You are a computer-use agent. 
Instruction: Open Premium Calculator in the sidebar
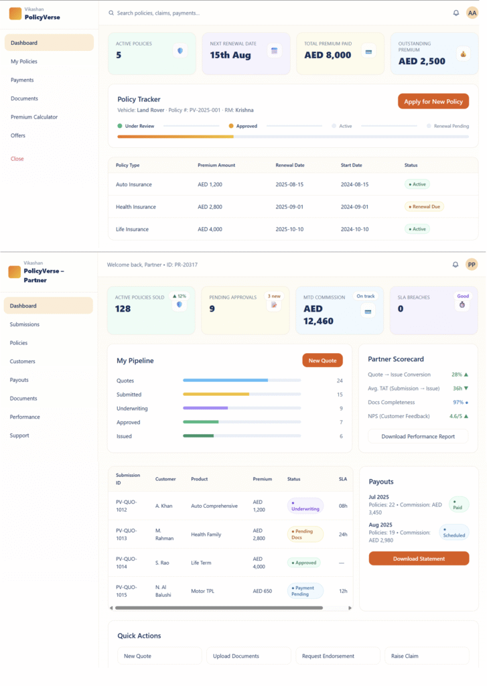[x=34, y=117]
